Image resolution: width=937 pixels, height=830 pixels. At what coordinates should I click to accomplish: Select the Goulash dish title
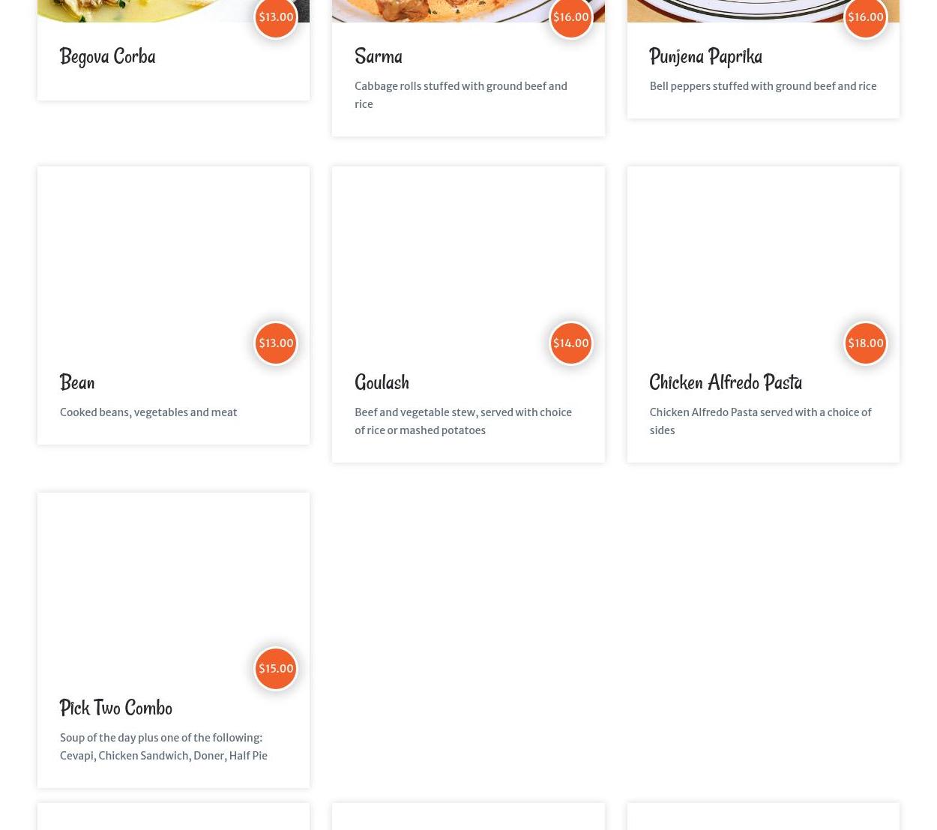(x=382, y=382)
